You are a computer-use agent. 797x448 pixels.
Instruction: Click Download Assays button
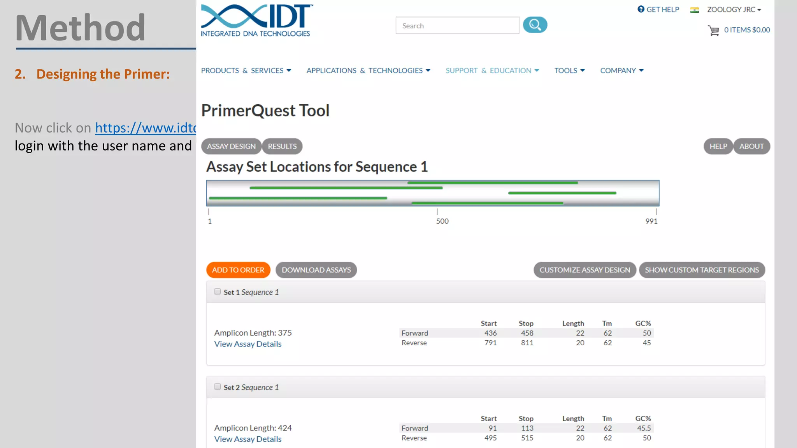point(316,270)
